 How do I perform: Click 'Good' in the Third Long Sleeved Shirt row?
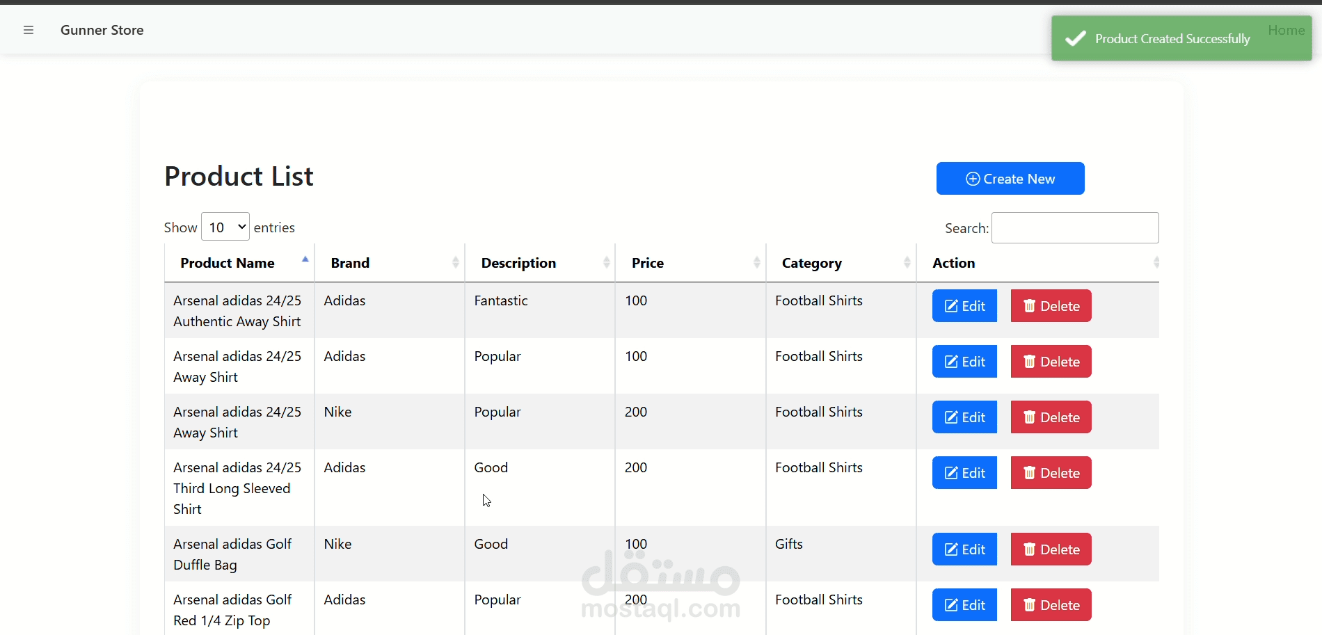pos(491,467)
